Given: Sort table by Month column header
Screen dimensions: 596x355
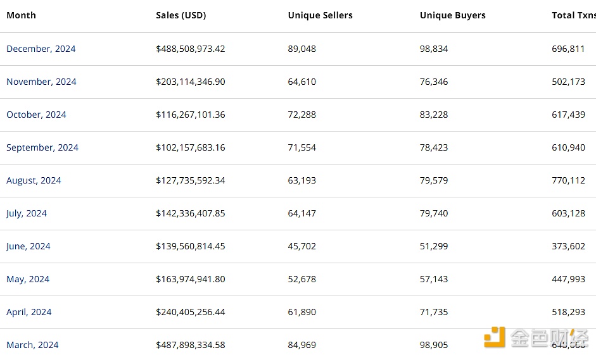Looking at the screenshot, I should coord(22,15).
